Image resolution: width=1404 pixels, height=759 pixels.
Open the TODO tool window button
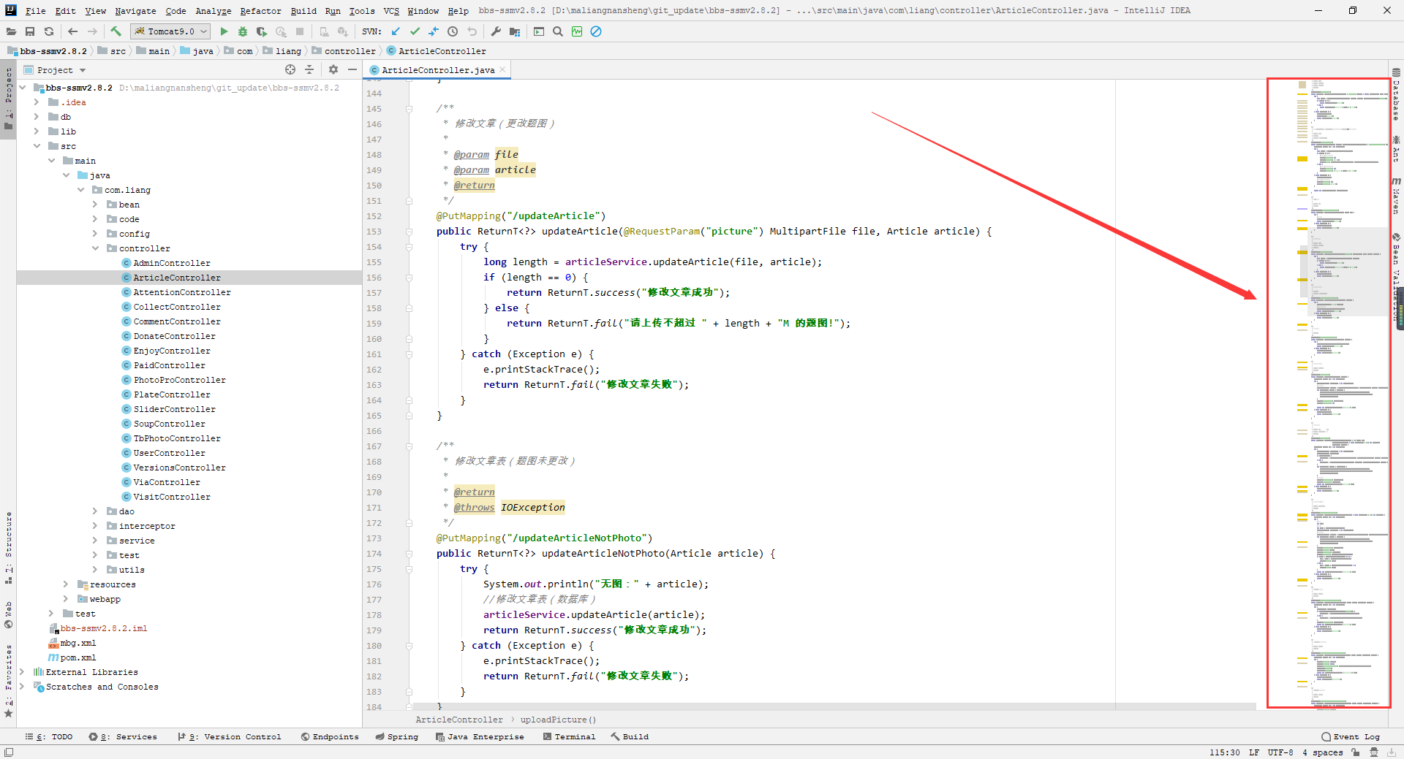point(49,736)
